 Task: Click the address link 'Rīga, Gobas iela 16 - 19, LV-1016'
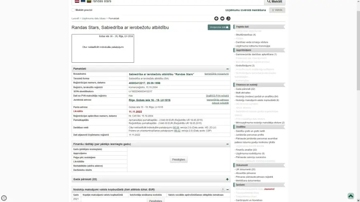150,100
